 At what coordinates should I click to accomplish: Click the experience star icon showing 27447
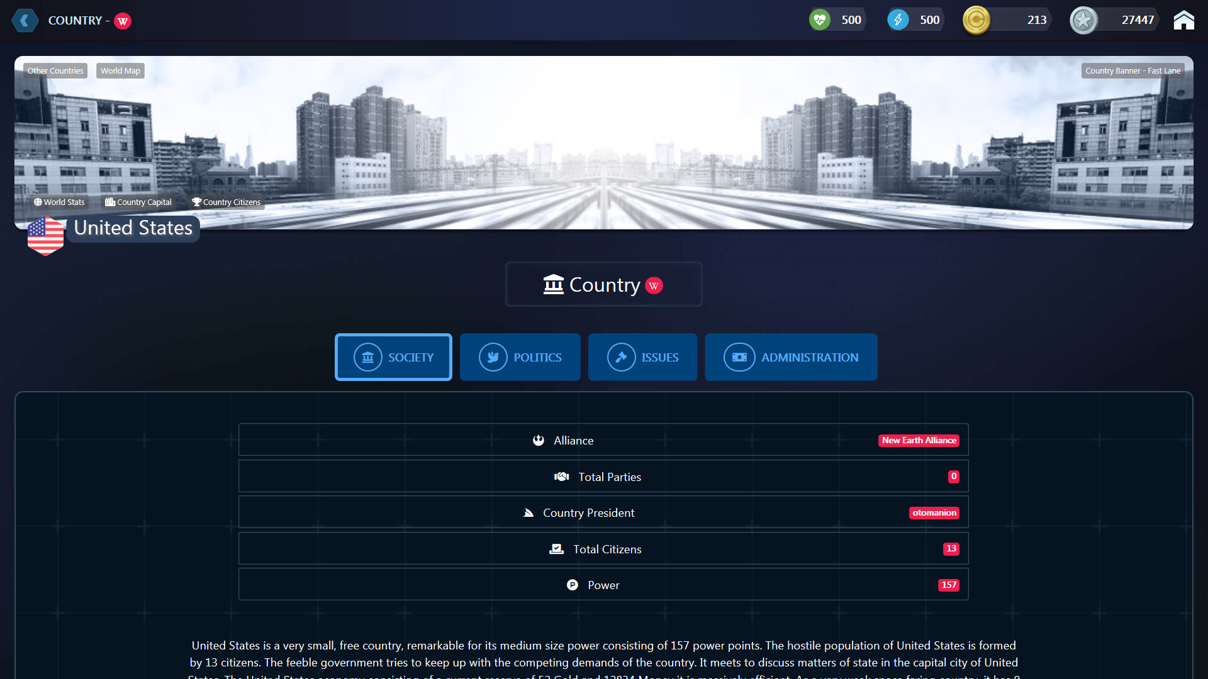1083,19
